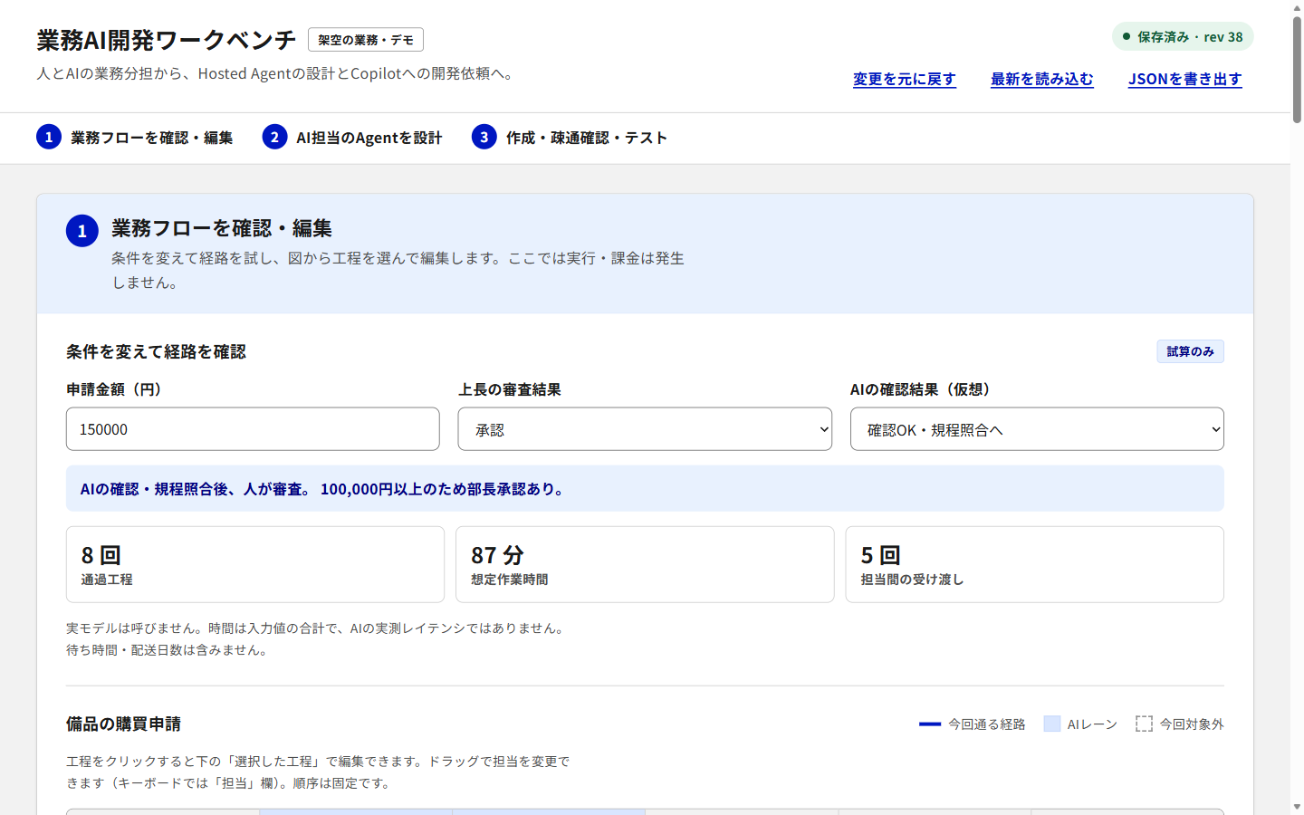This screenshot has width=1304, height=815.
Task: Click the 5 回 担当間の受け渡し card
Action: click(1034, 564)
